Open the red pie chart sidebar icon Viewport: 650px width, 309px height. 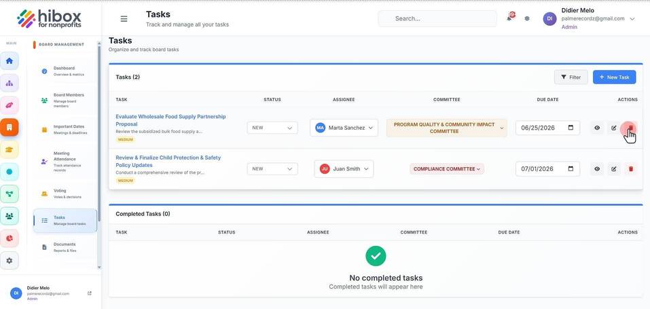tap(9, 238)
